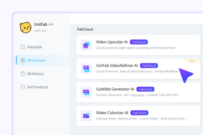Click the UniFab VideoRefiner AI icon

(x=86, y=69)
